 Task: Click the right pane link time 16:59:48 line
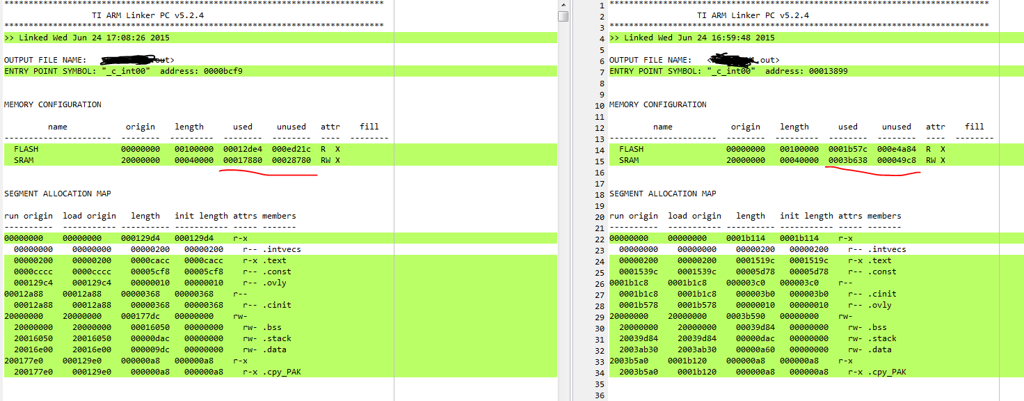(816, 38)
